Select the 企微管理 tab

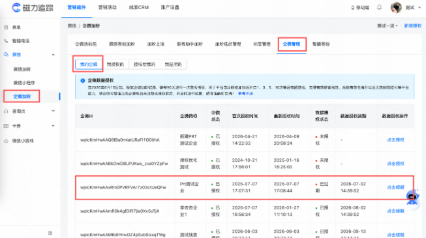click(x=292, y=44)
